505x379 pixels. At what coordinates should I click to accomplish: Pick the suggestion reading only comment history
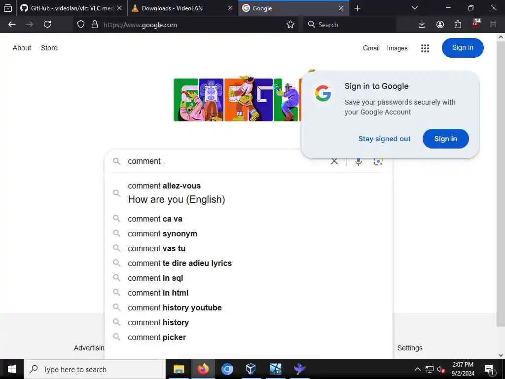click(249, 323)
